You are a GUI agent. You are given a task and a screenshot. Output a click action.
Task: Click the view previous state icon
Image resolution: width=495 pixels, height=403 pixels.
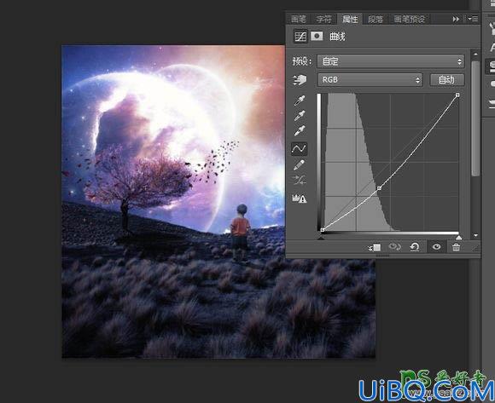394,247
